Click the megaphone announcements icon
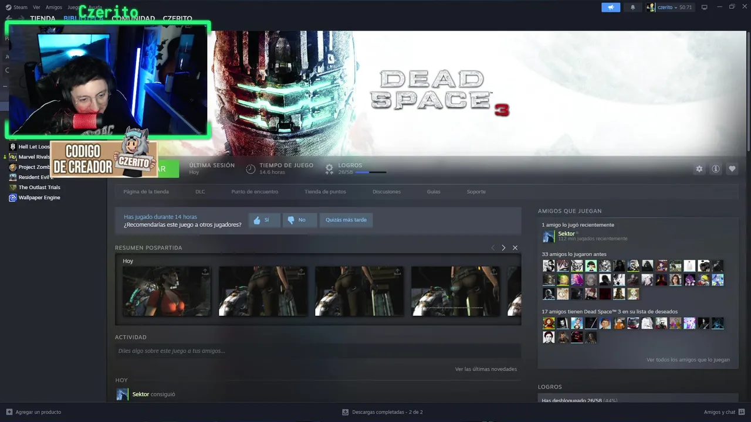This screenshot has height=422, width=751. [x=611, y=8]
